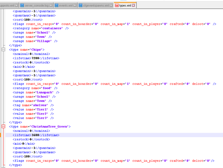The width and height of the screenshot is (223, 168).
Task: Click the highlighted lifetime 3600 line
Action: tap(36, 135)
